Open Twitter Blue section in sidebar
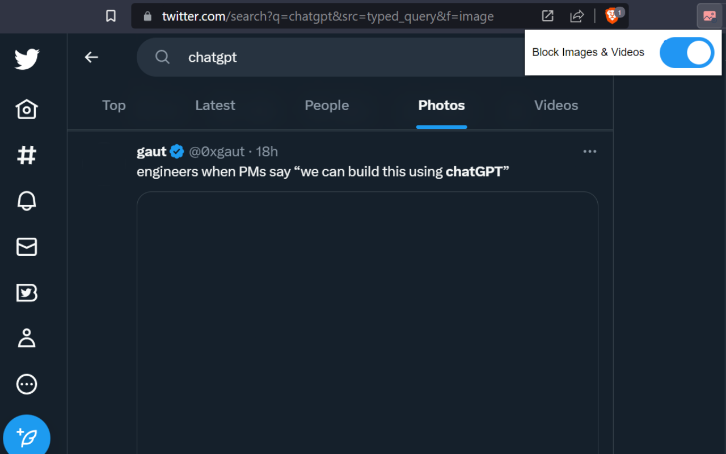726x454 pixels. pyautogui.click(x=27, y=293)
